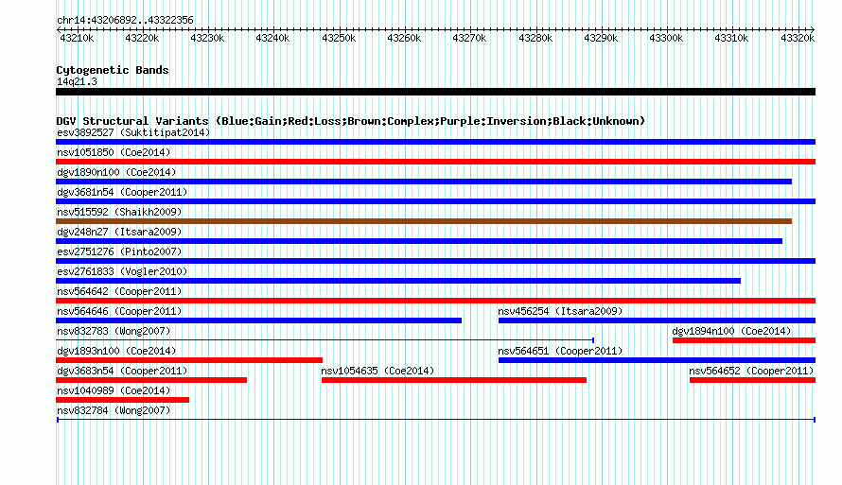Click the red bar under dgv3683n54
The image size is (842, 485).
pyautogui.click(x=151, y=380)
